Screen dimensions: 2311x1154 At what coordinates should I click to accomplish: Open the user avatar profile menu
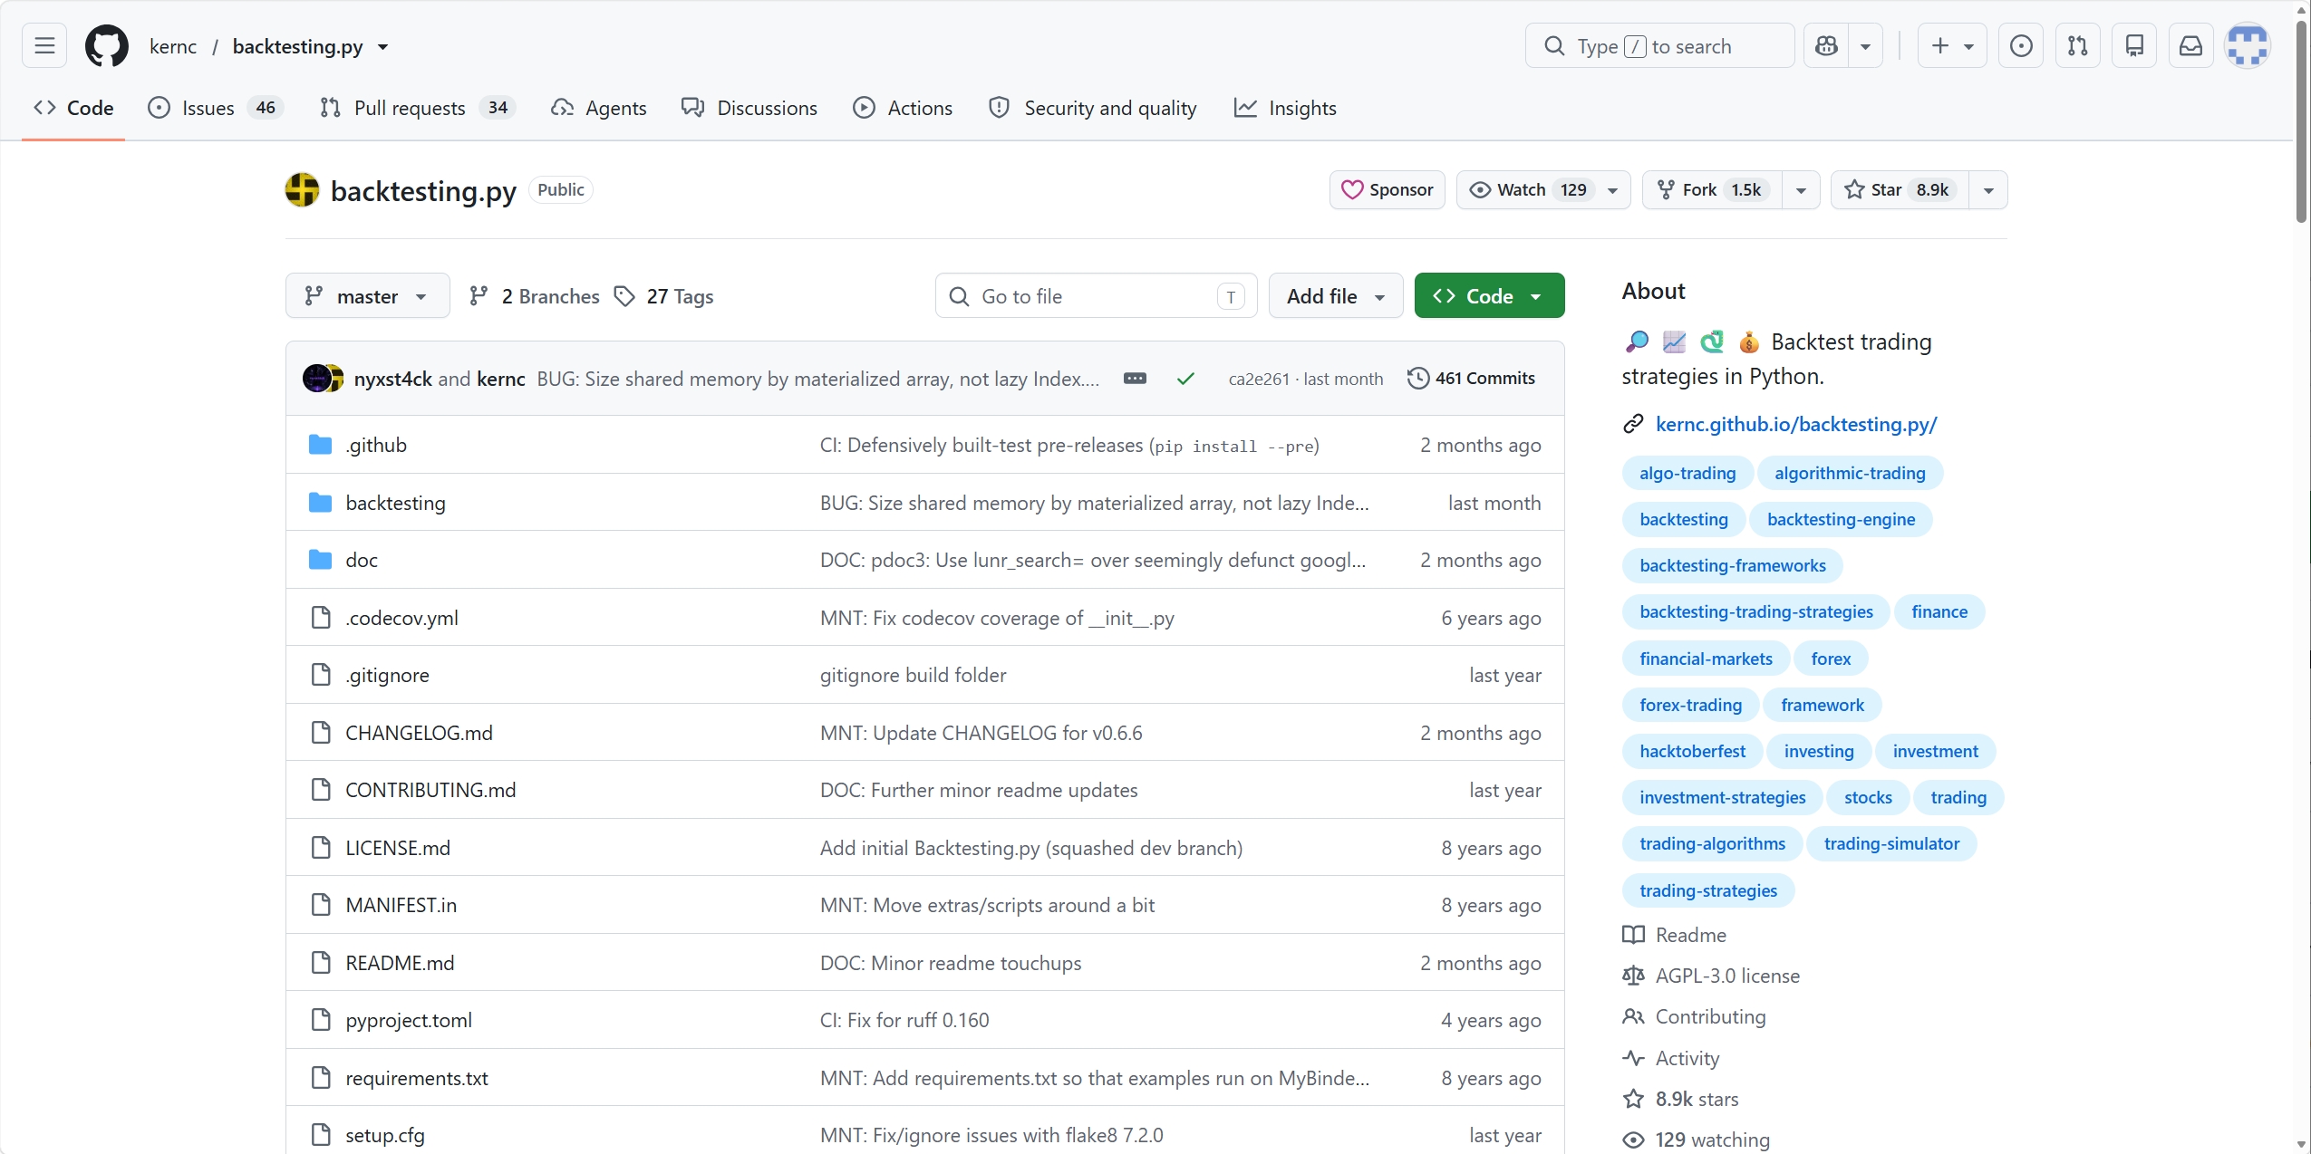(2248, 45)
